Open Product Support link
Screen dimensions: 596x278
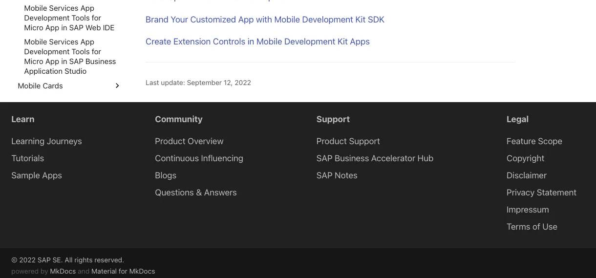click(348, 141)
